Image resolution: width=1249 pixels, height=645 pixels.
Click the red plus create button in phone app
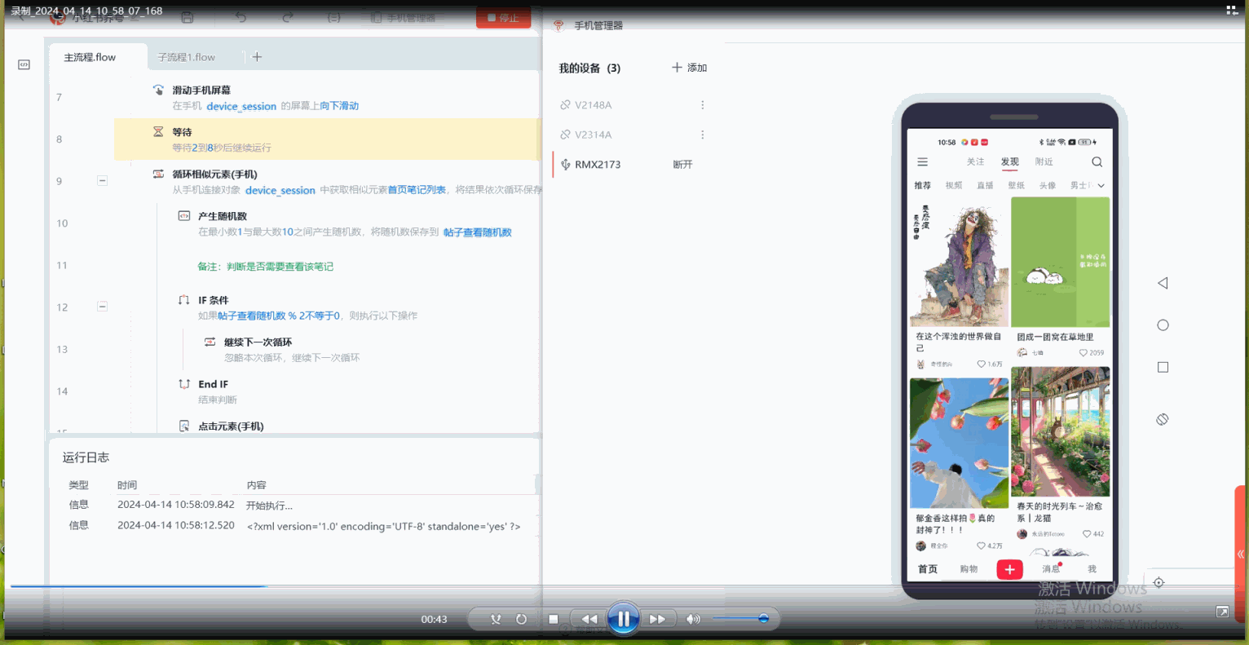(x=1009, y=569)
